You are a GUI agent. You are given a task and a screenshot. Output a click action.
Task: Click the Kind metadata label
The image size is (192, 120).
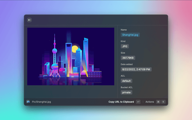pyautogui.click(x=123, y=41)
